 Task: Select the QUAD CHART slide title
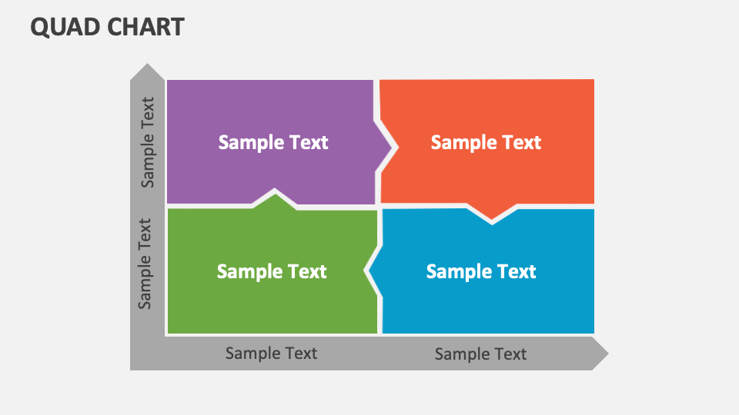[x=108, y=27]
